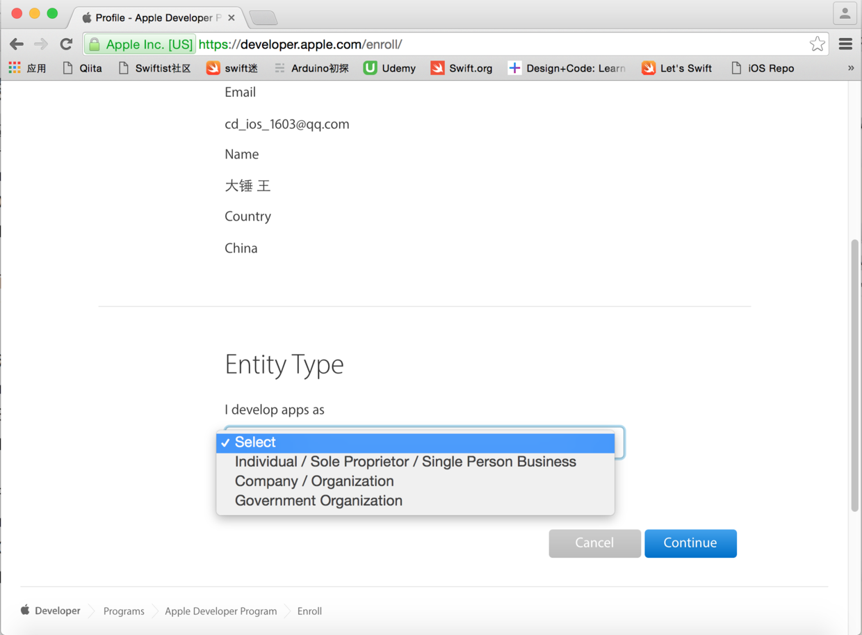The width and height of the screenshot is (862, 635).
Task: Reload the page with refresh icon
Action: 66,45
